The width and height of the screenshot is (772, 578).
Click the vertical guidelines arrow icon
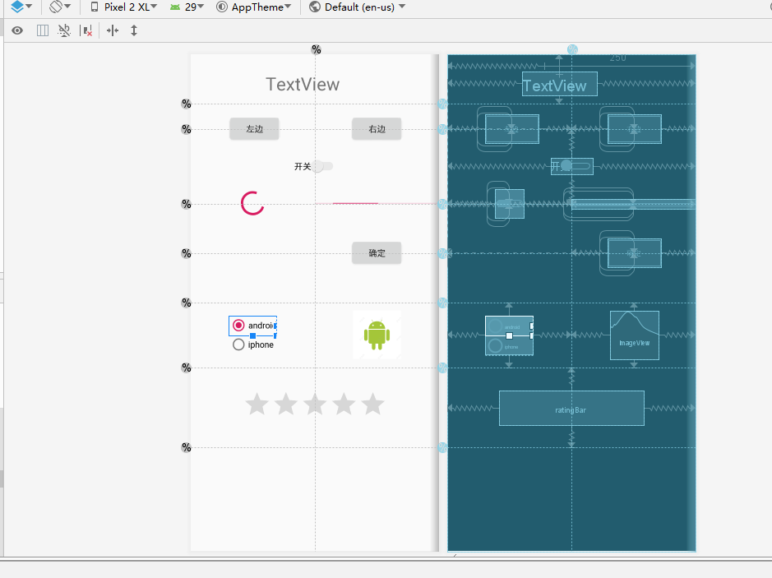click(134, 30)
